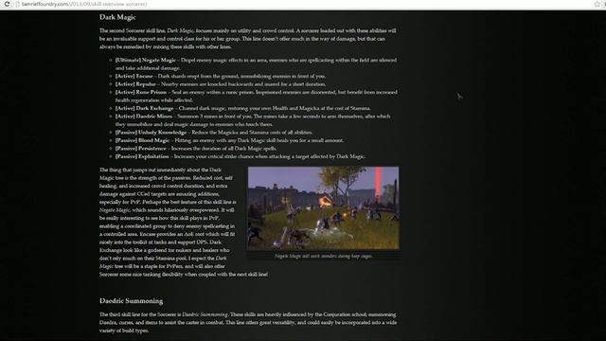
Task: Select the "[Passive] Persistence" list entry
Action: tap(196, 149)
